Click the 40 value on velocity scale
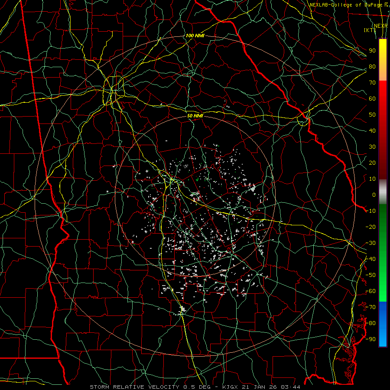 pos(372,131)
